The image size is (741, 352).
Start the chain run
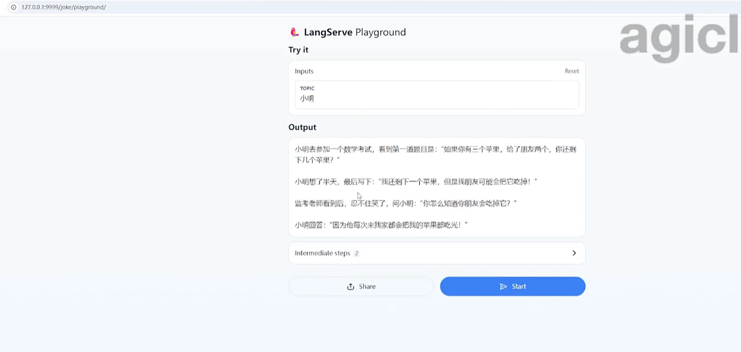[512, 286]
